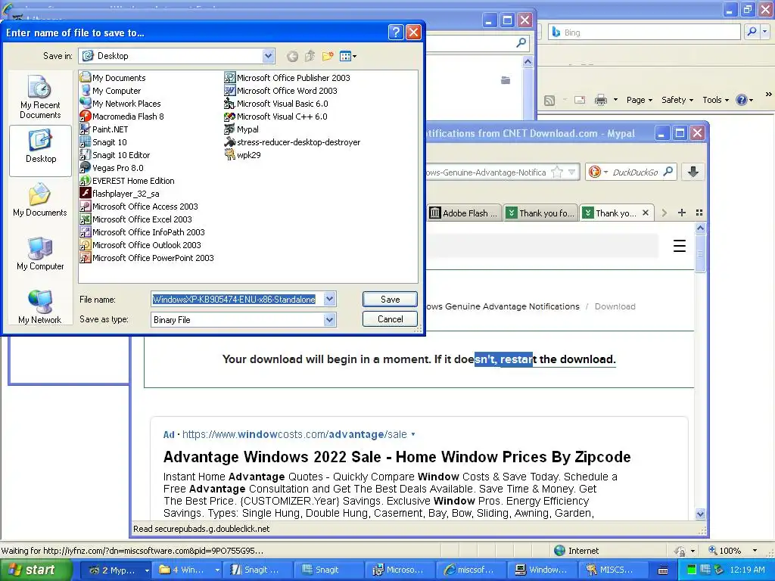Click the Cancel button in save dialog

[390, 319]
